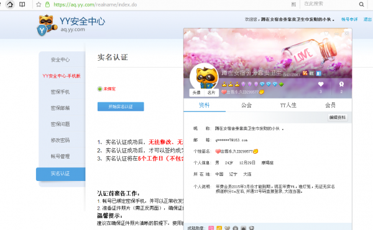Click the pink ID achievement medal

[x=211, y=228]
